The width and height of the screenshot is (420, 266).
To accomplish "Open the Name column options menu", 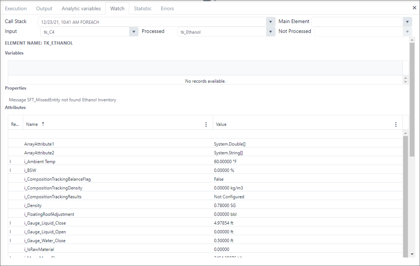I will [206, 124].
